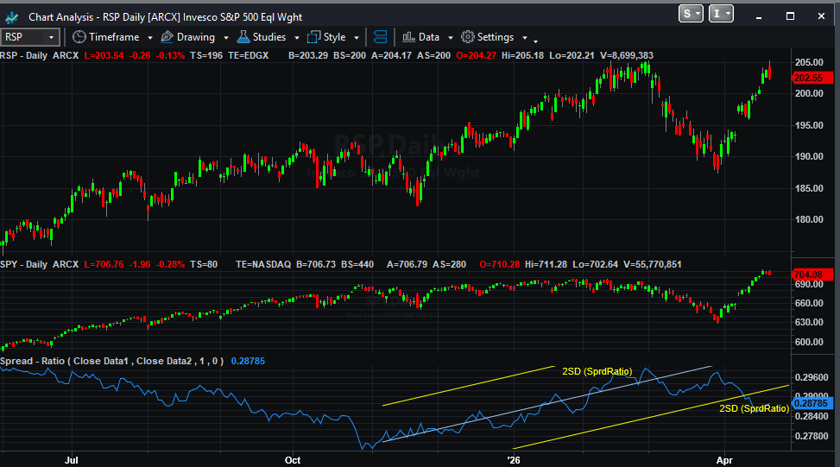Minimize the Chart Analysis window
The height and width of the screenshot is (467, 840).
click(x=759, y=16)
